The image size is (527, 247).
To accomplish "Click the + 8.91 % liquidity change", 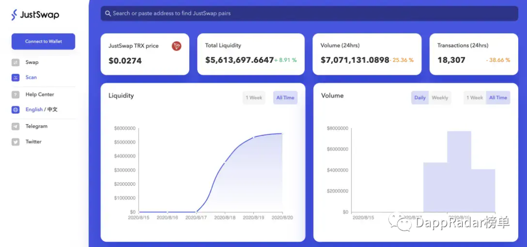I will 285,60.
